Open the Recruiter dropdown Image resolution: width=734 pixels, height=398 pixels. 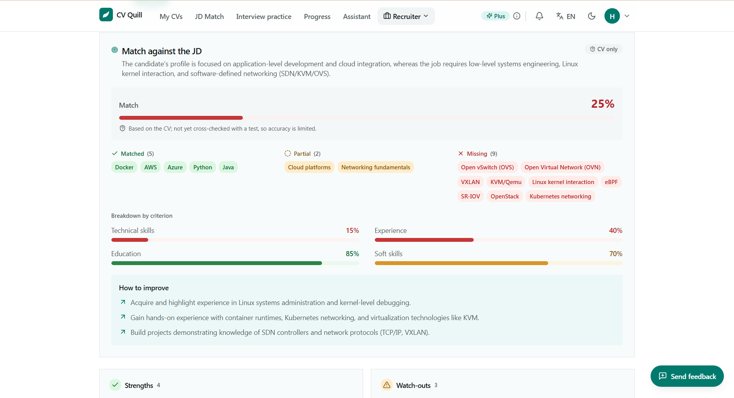[x=406, y=16]
